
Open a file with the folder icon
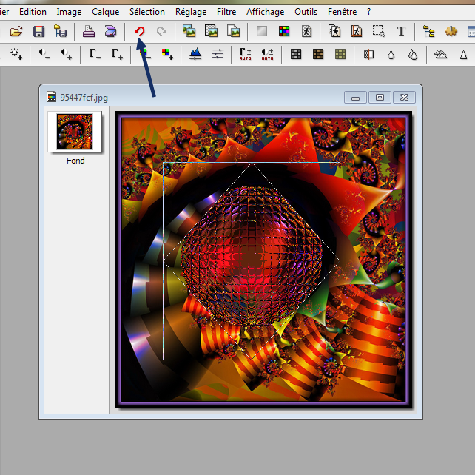pos(16,31)
